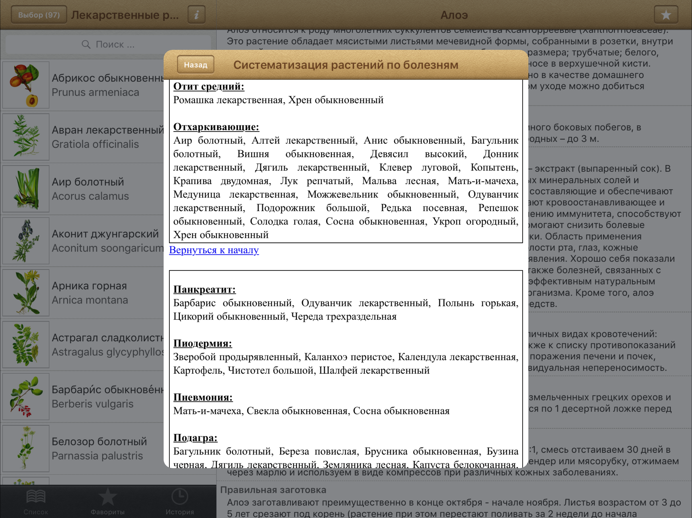Image resolution: width=692 pixels, height=518 pixels.
Task: Open the Список tab
Action: pos(36,502)
